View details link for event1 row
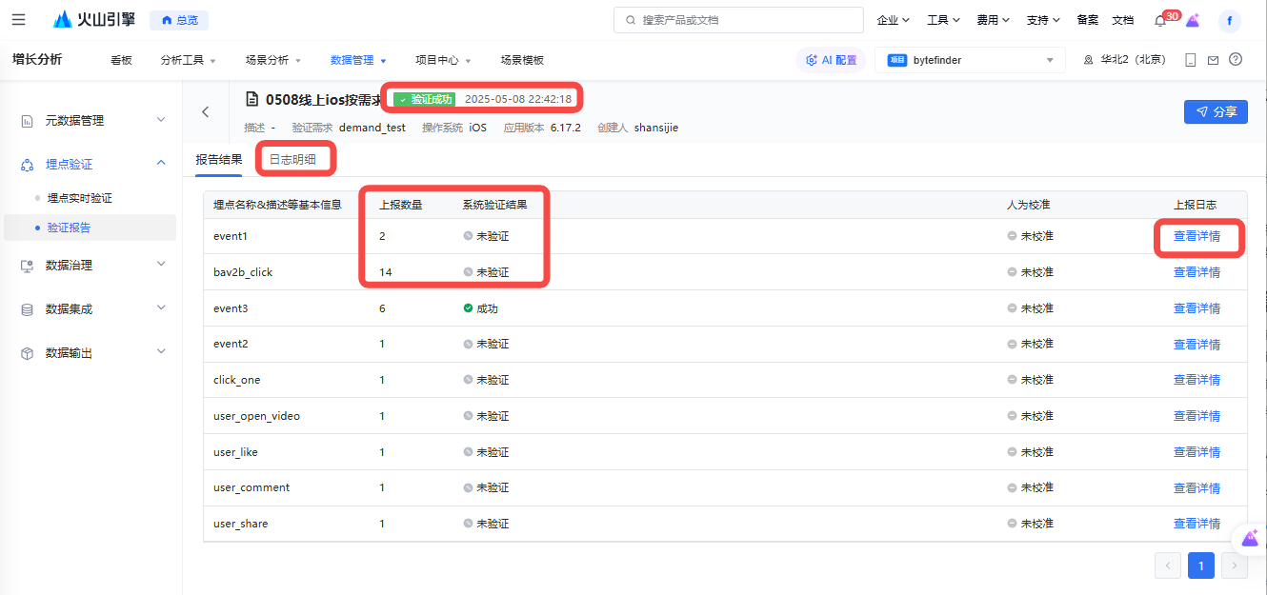The width and height of the screenshot is (1267, 595). [x=1197, y=236]
